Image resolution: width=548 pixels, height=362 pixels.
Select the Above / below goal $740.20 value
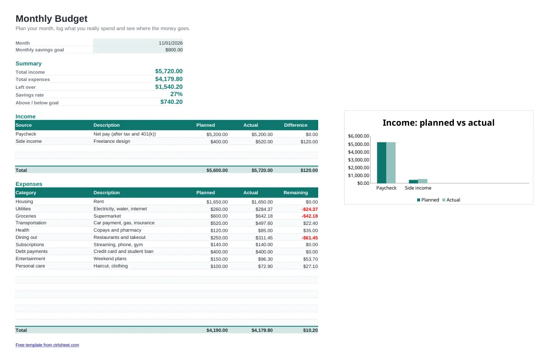[171, 102]
